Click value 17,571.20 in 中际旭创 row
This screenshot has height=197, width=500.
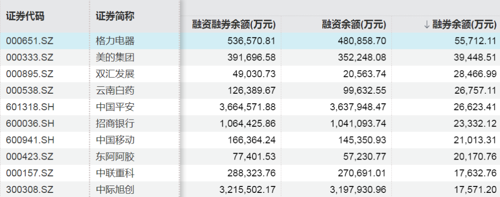click(x=475, y=190)
